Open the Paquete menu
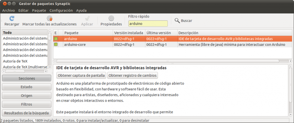The image size is (294, 123). 39,11
